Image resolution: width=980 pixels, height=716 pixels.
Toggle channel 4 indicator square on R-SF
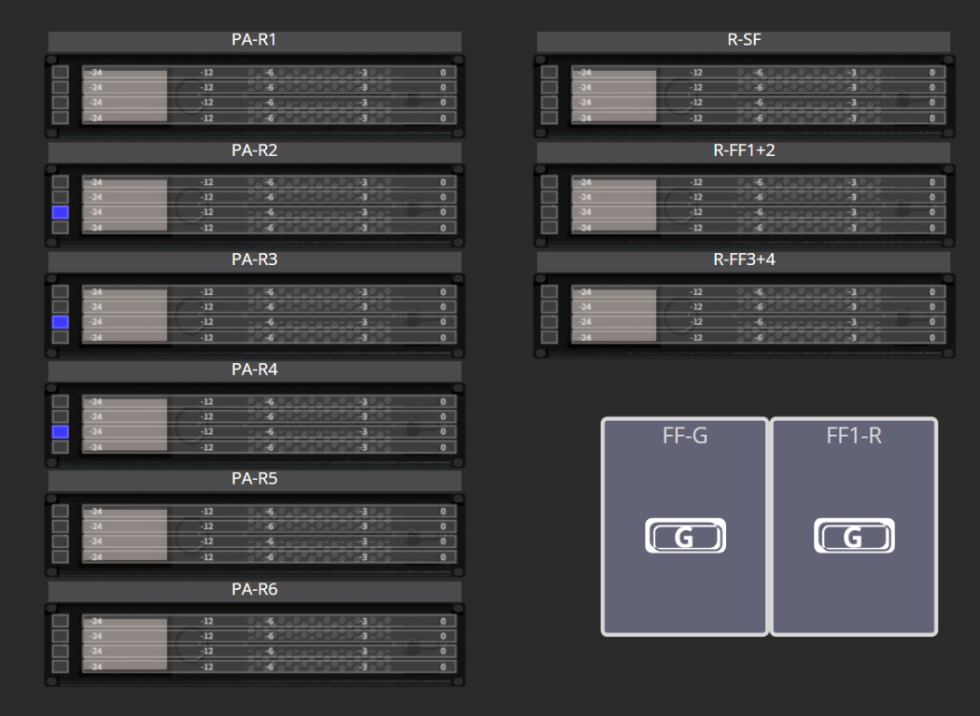tap(549, 117)
